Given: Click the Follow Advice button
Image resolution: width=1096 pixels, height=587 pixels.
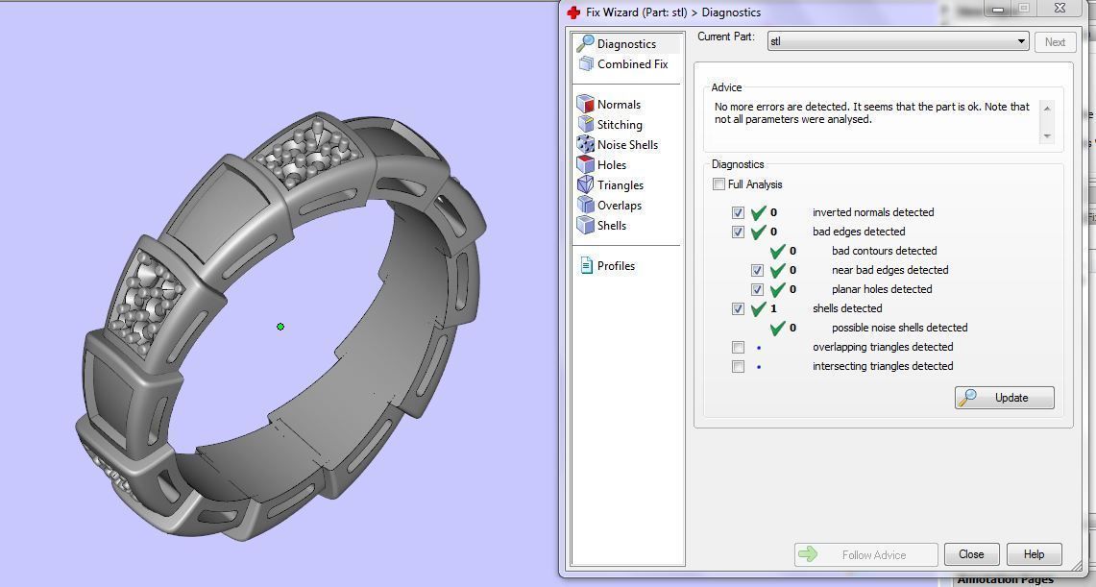Looking at the screenshot, I should point(866,554).
